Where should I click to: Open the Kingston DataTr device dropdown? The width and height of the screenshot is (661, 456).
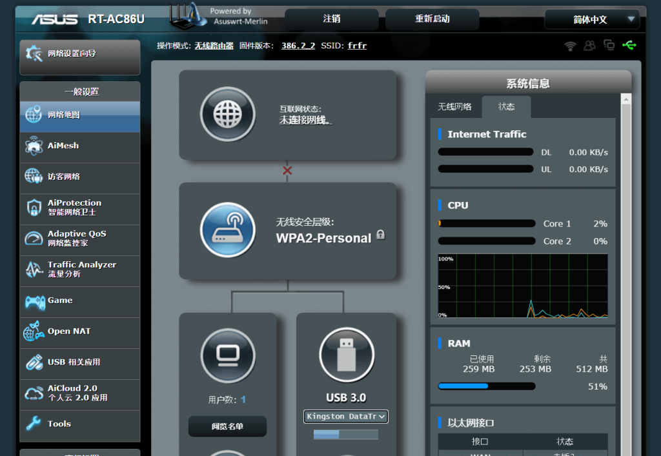[346, 417]
